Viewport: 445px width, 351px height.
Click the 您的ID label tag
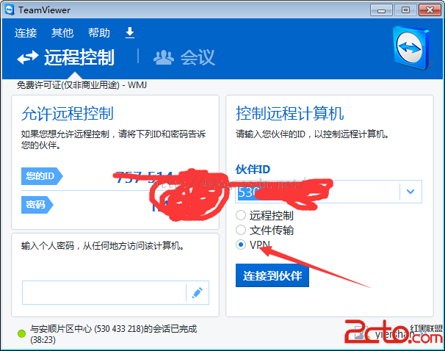click(x=41, y=176)
